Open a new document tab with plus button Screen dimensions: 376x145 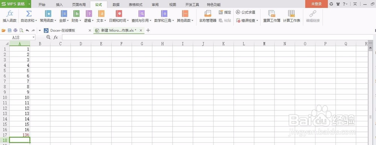148,30
